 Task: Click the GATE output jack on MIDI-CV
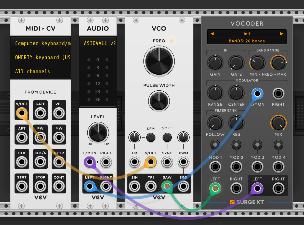coord(40,113)
